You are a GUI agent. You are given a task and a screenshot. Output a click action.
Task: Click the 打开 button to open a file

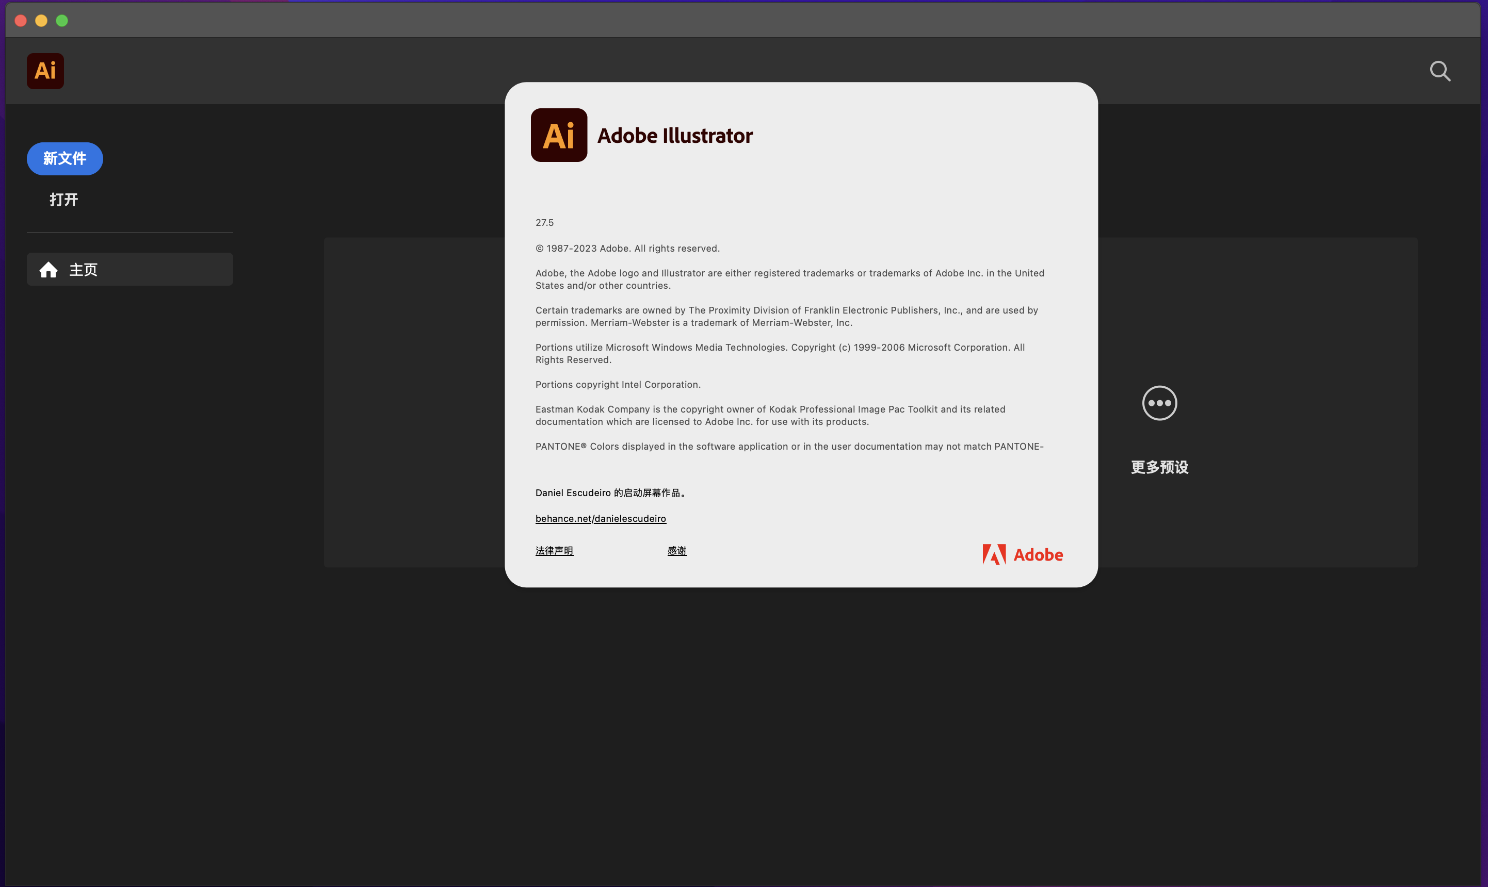coord(64,200)
